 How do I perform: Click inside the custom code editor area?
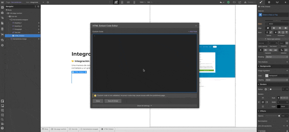pyautogui.click(x=145, y=63)
